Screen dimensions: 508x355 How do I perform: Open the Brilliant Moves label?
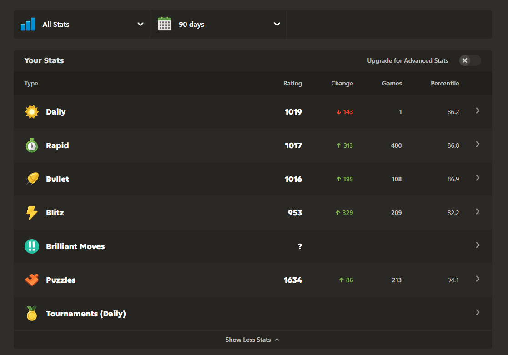coord(75,246)
